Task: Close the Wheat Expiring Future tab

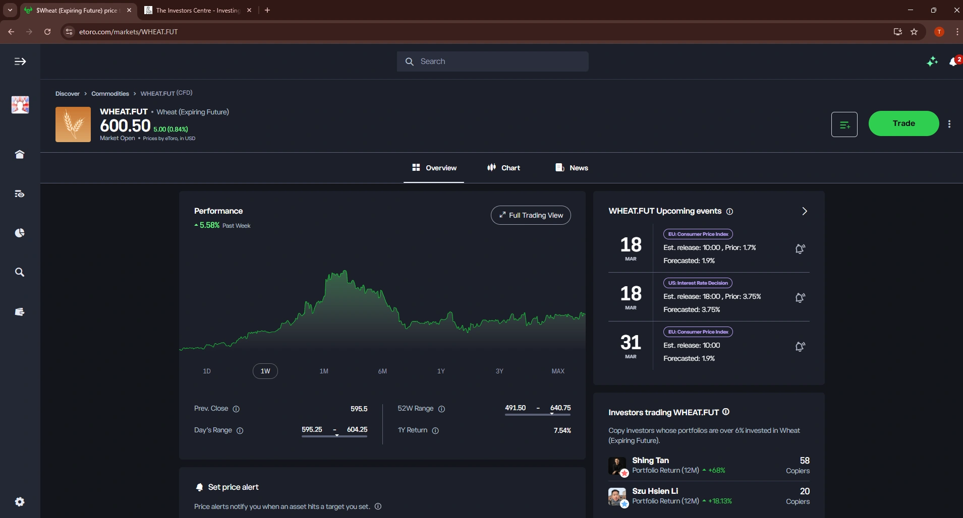Action: [x=129, y=10]
